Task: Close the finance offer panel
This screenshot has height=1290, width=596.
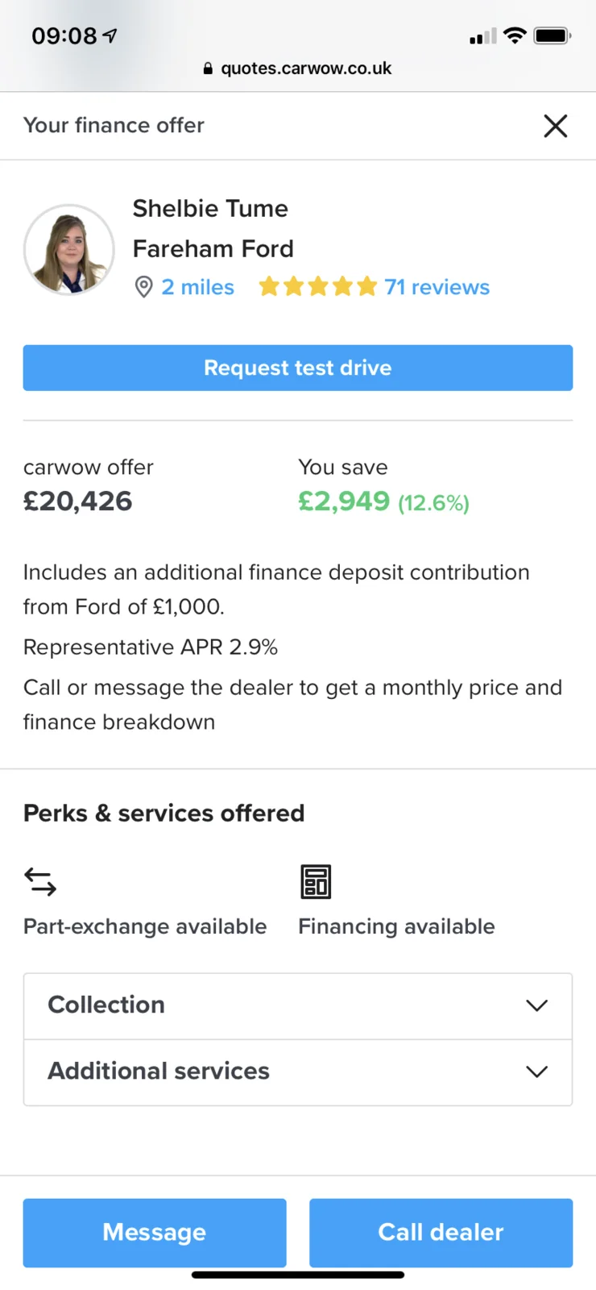Action: click(x=555, y=126)
